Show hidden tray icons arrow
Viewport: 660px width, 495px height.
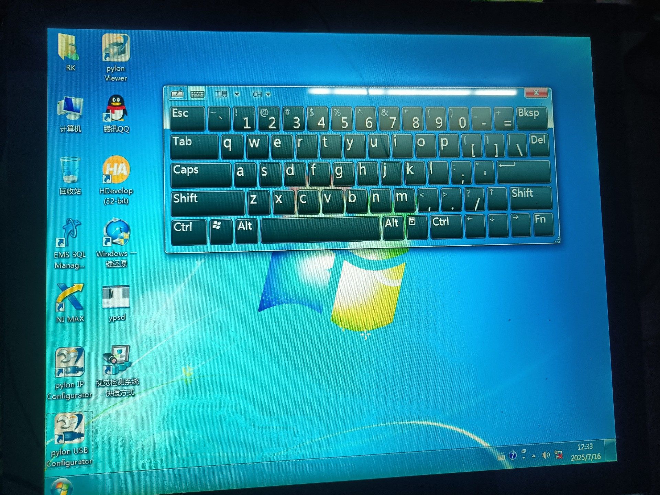(x=533, y=456)
